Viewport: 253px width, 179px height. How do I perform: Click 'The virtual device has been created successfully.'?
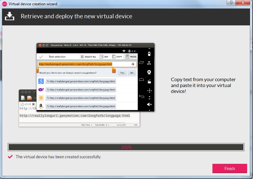tap(59, 157)
